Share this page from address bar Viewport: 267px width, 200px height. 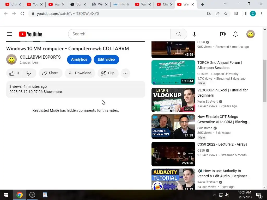pyautogui.click(x=217, y=14)
